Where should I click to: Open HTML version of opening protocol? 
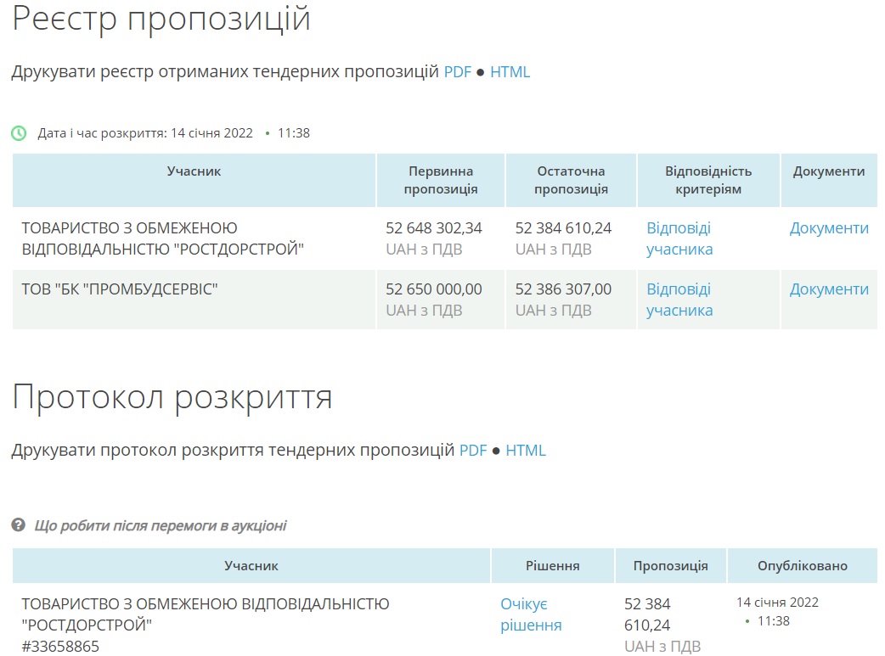tap(526, 451)
